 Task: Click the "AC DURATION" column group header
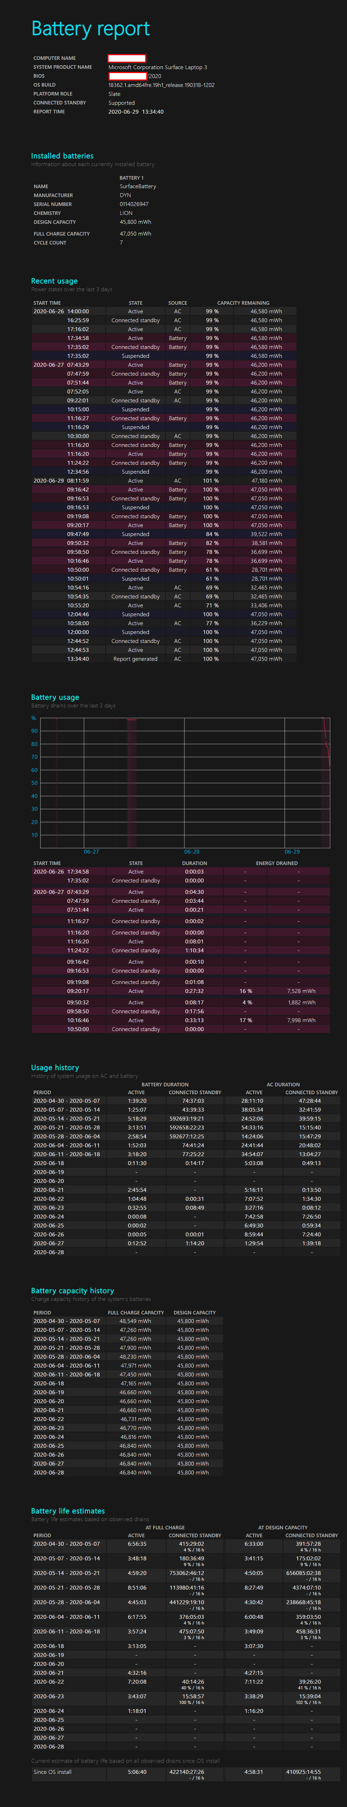click(x=283, y=1085)
